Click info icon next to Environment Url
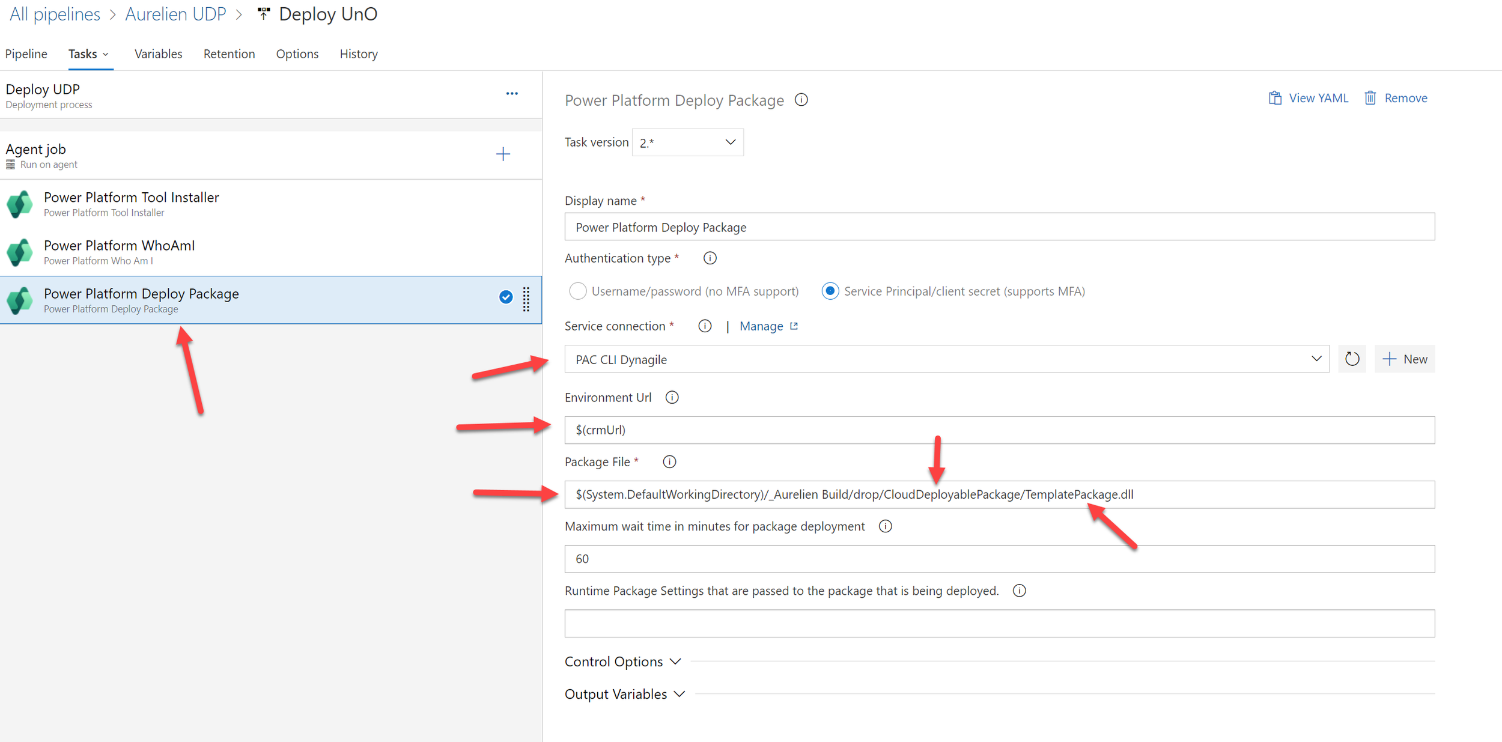1502x742 pixels. [x=672, y=397]
